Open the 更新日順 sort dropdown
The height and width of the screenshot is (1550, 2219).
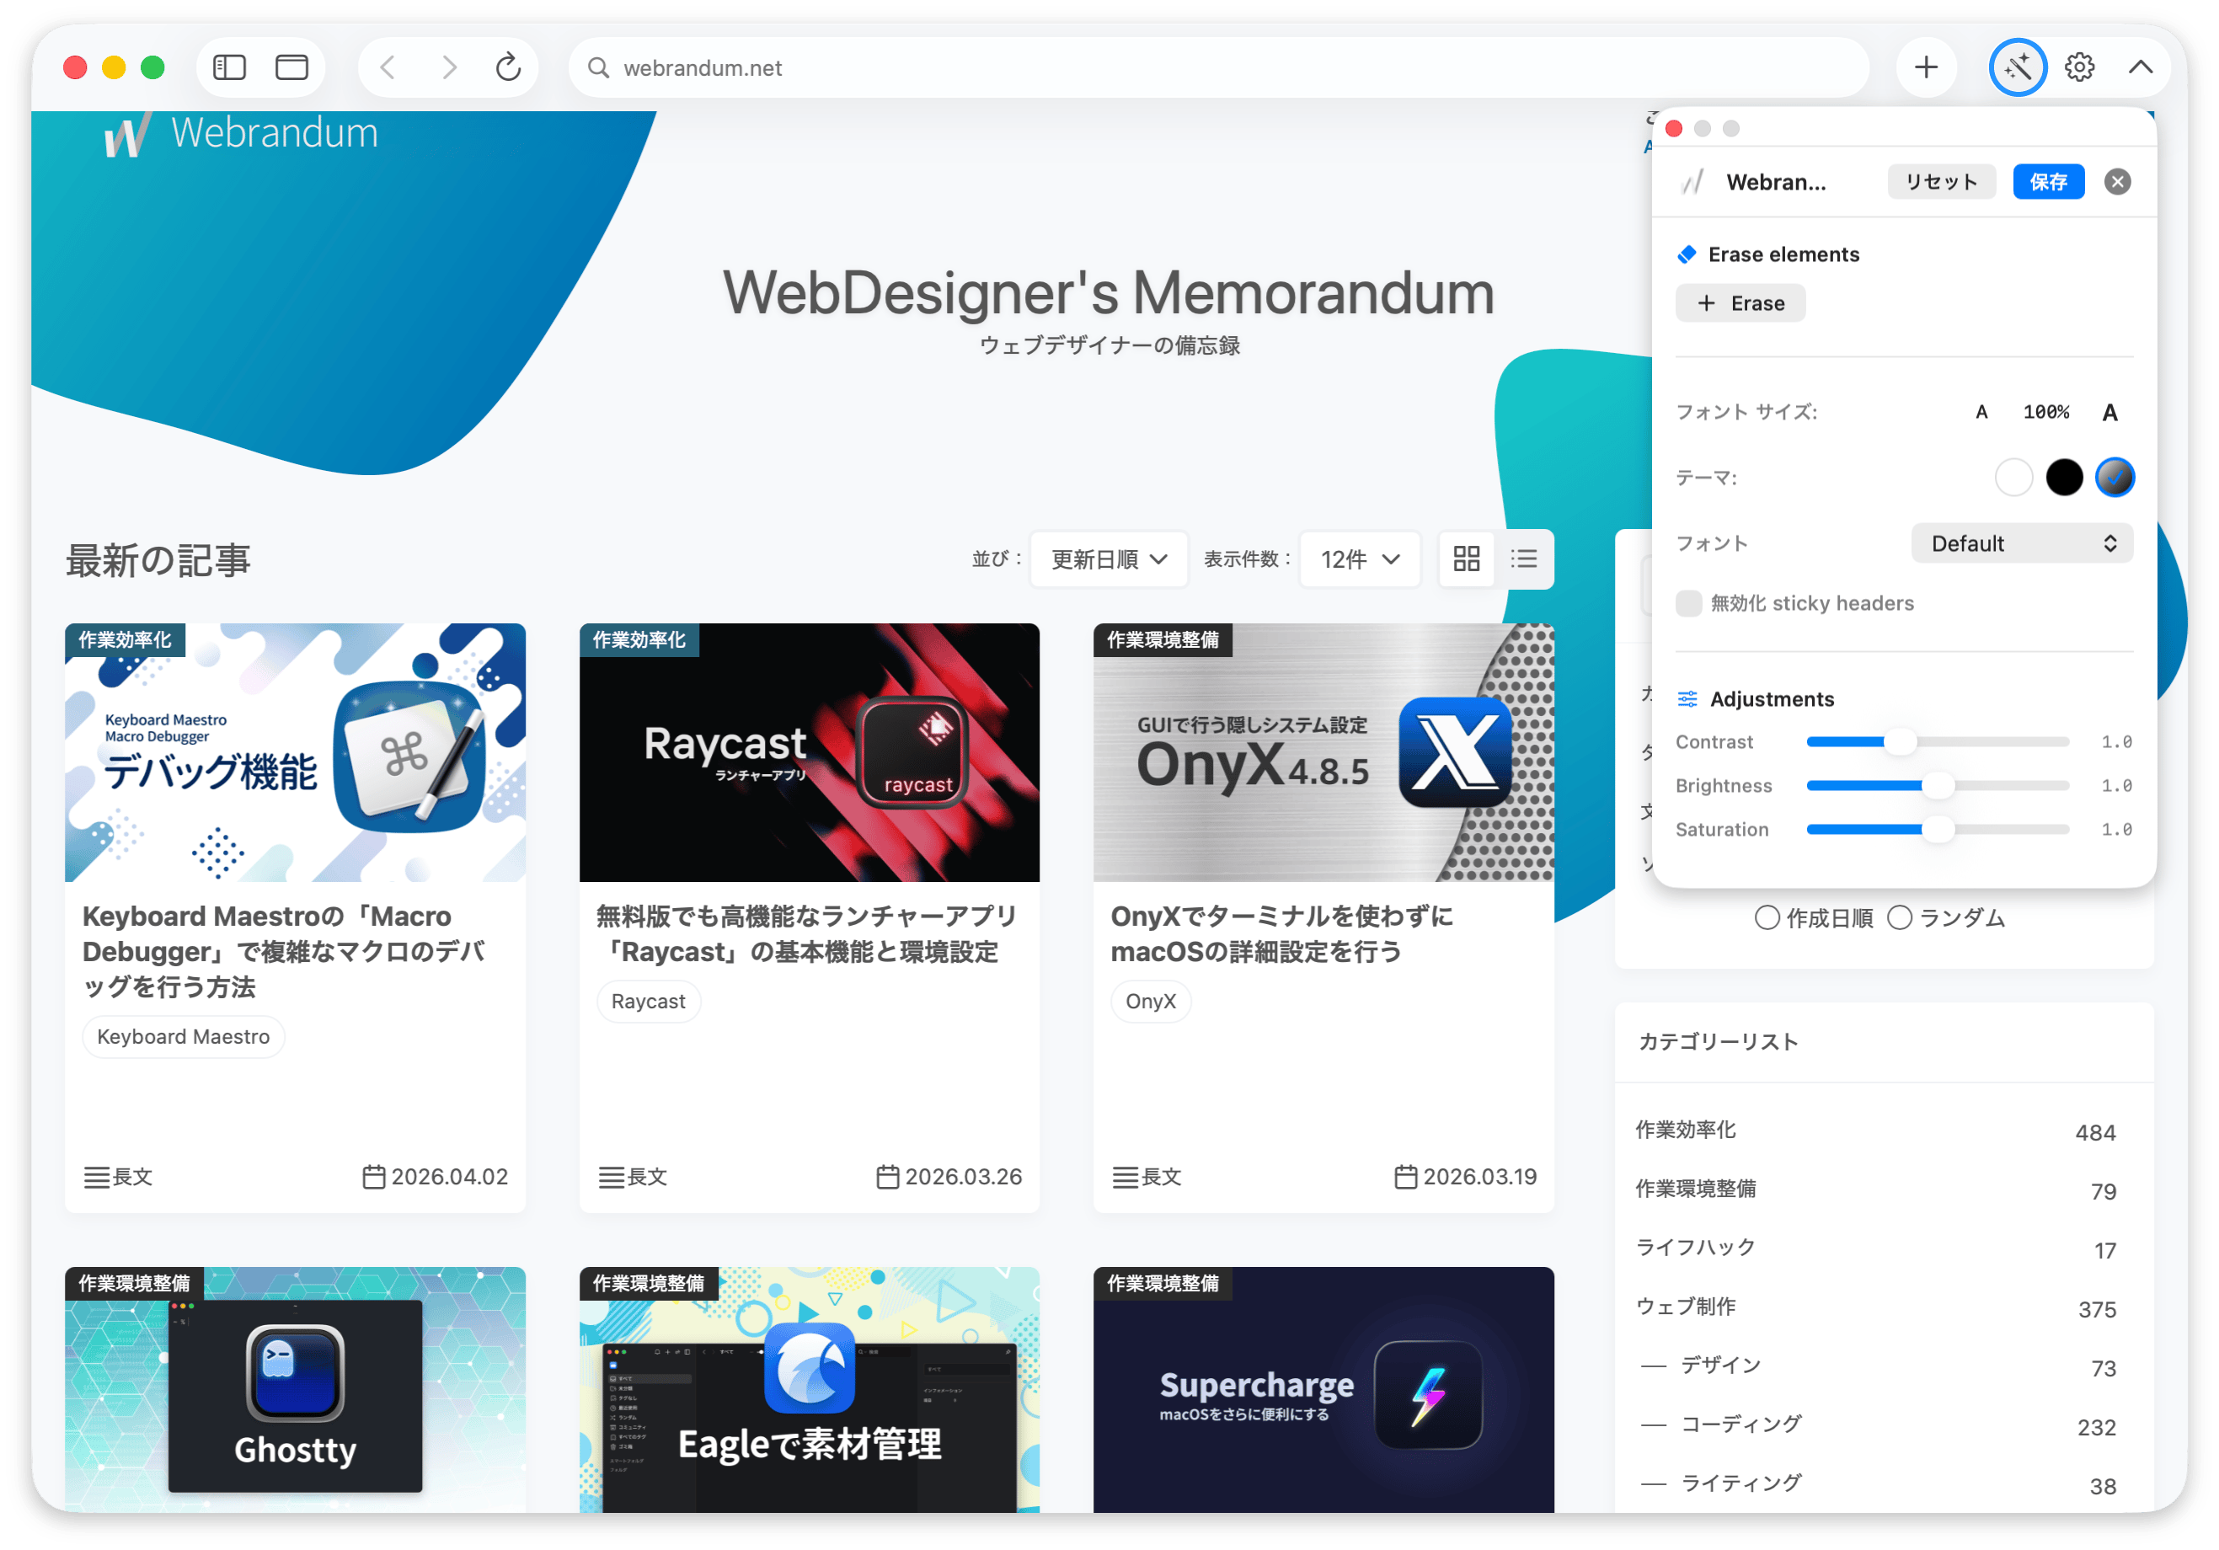[1109, 559]
